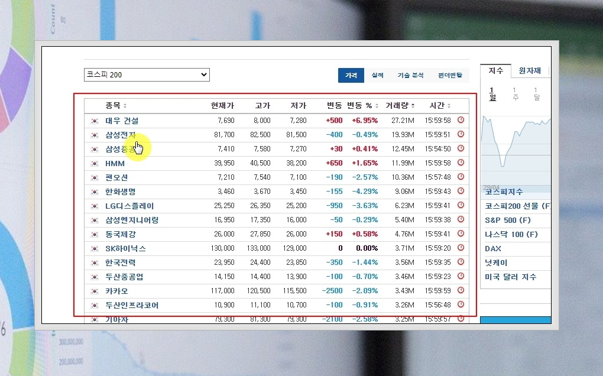Click the clock icon in 팬오션 row

(461, 177)
